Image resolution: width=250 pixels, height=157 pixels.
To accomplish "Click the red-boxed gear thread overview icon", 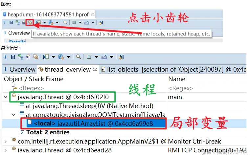I will click(x=30, y=22).
